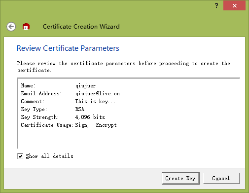Close the Certificate Creation Wizard window
This screenshot has height=193, width=249.
[x=235, y=5]
